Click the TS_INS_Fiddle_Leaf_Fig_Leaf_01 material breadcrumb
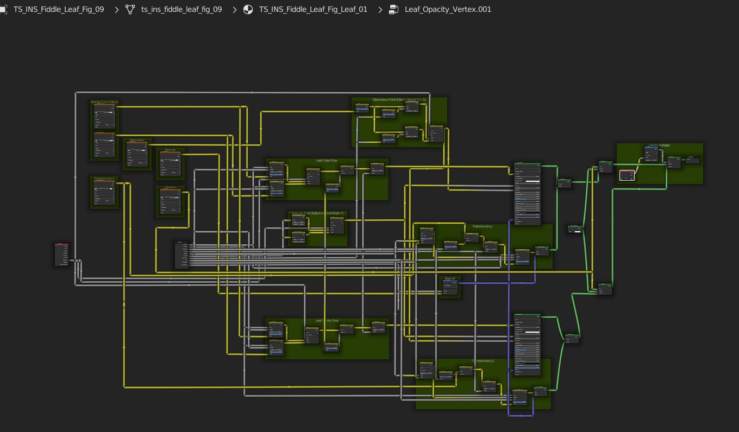The image size is (739, 432). coord(313,9)
